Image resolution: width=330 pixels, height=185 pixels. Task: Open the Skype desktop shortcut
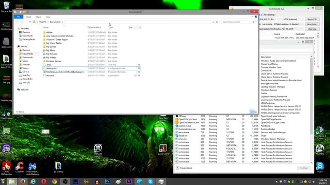tap(320, 167)
